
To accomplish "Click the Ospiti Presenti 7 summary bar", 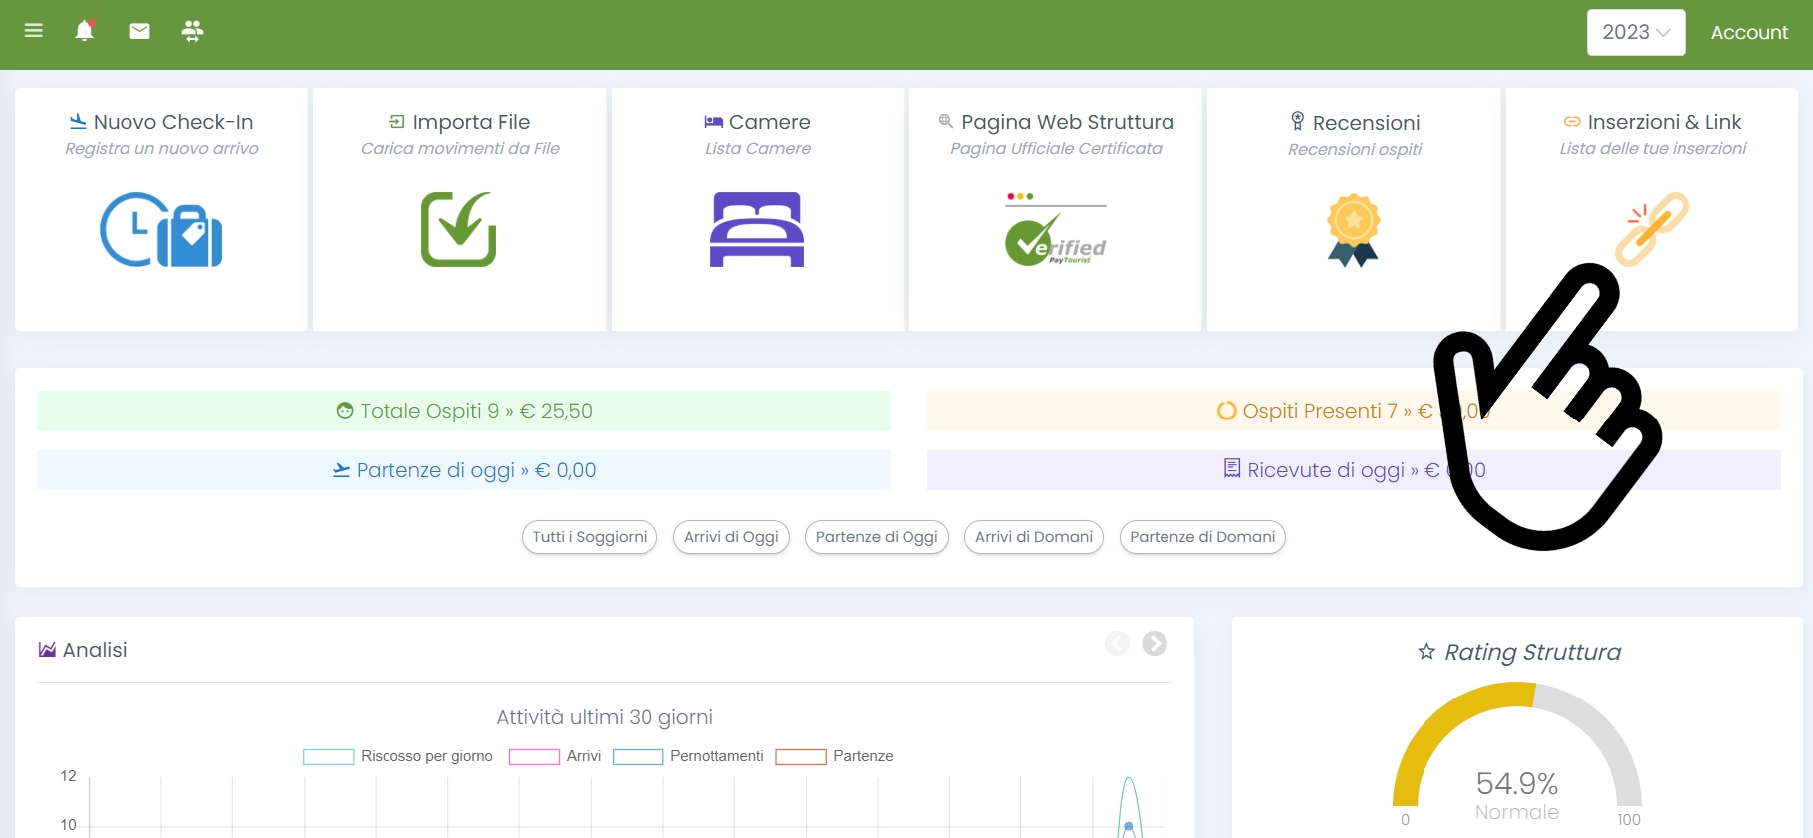I will (x=1354, y=411).
